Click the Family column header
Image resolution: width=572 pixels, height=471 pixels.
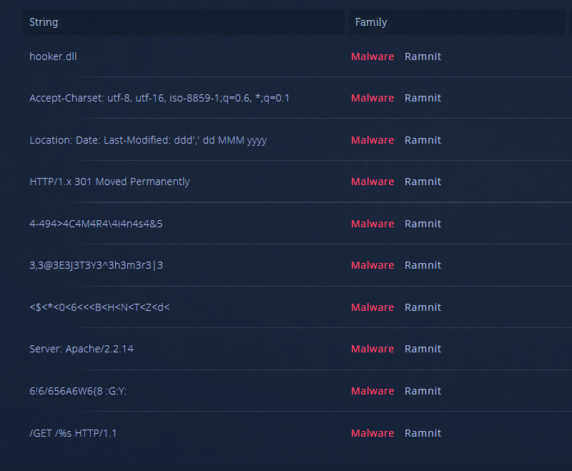457,22
